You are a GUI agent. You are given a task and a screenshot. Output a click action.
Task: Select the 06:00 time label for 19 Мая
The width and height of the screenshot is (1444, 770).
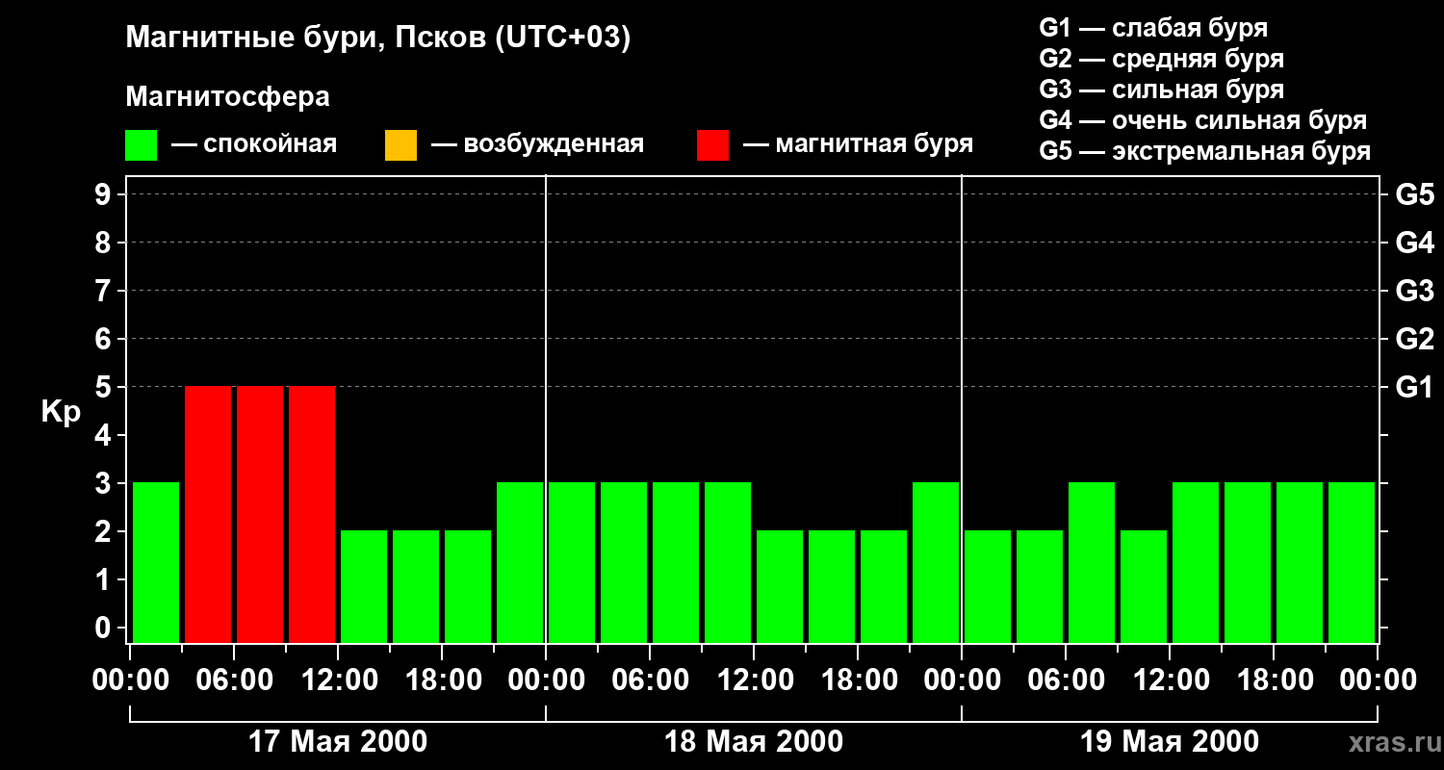point(1066,680)
